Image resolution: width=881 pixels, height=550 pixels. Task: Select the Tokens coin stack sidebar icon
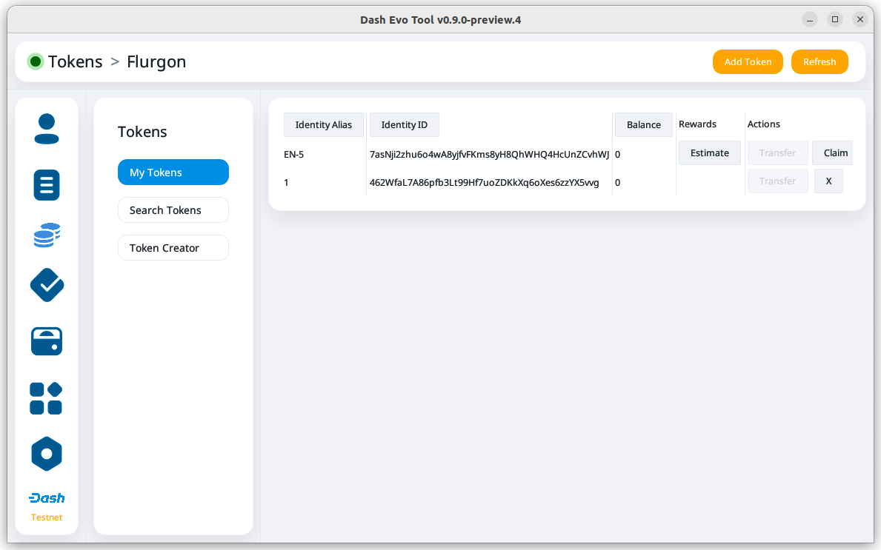(x=47, y=235)
